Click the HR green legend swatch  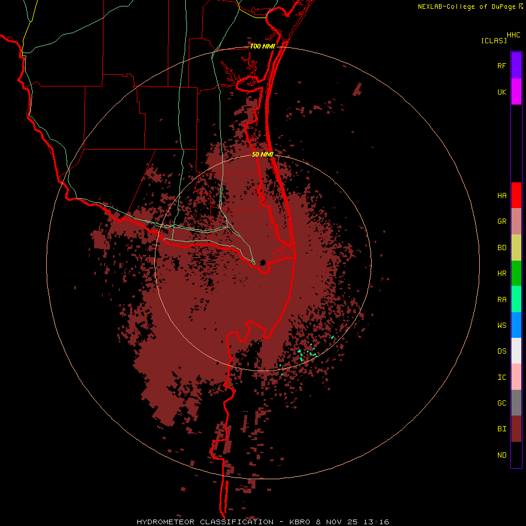516,273
